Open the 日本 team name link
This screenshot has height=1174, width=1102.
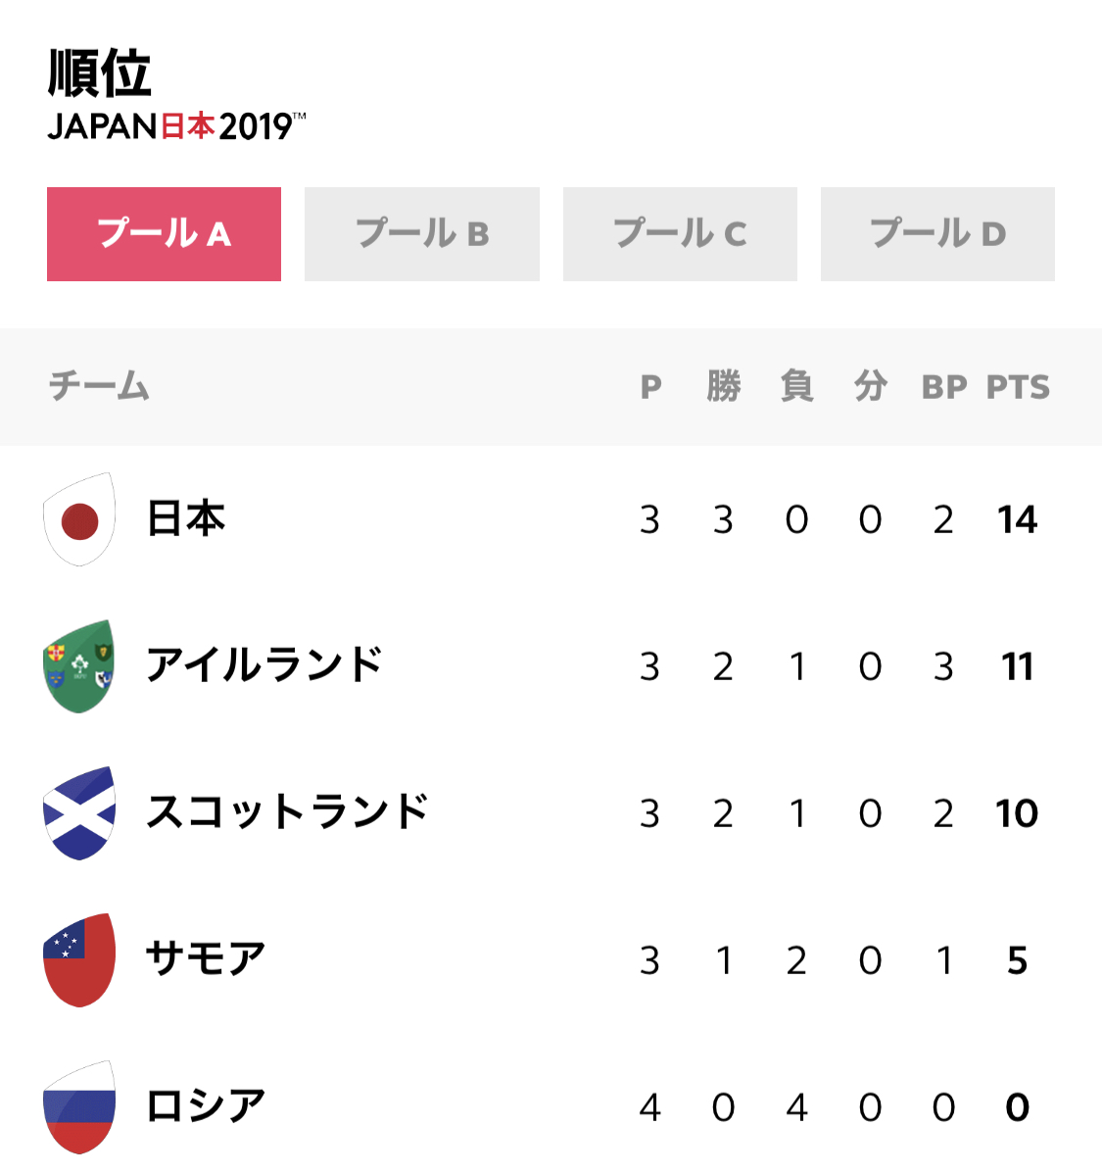(x=186, y=518)
